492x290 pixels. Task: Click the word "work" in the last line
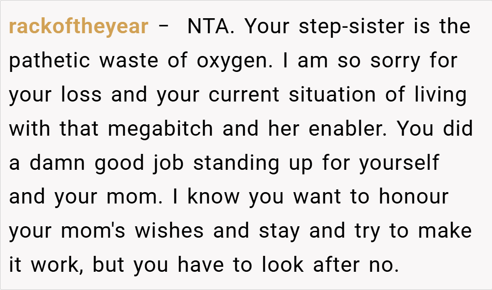(x=57, y=265)
